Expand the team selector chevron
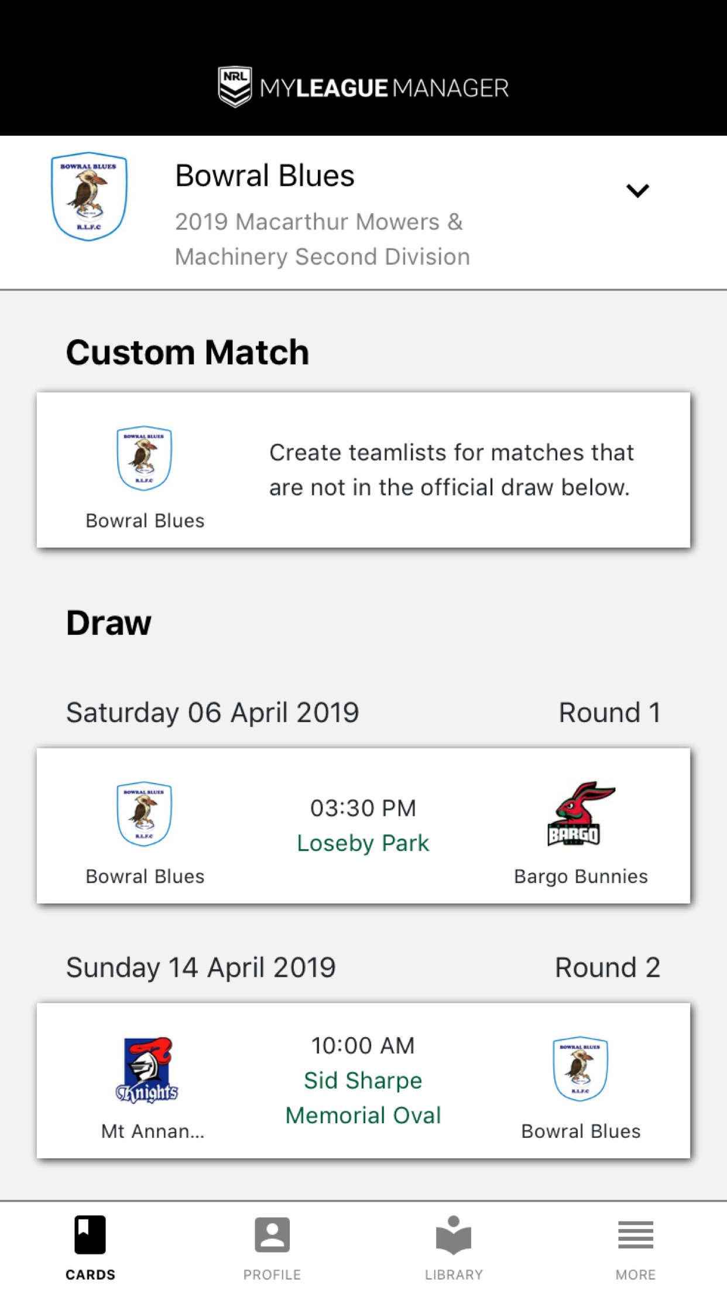The height and width of the screenshot is (1293, 727). (637, 190)
